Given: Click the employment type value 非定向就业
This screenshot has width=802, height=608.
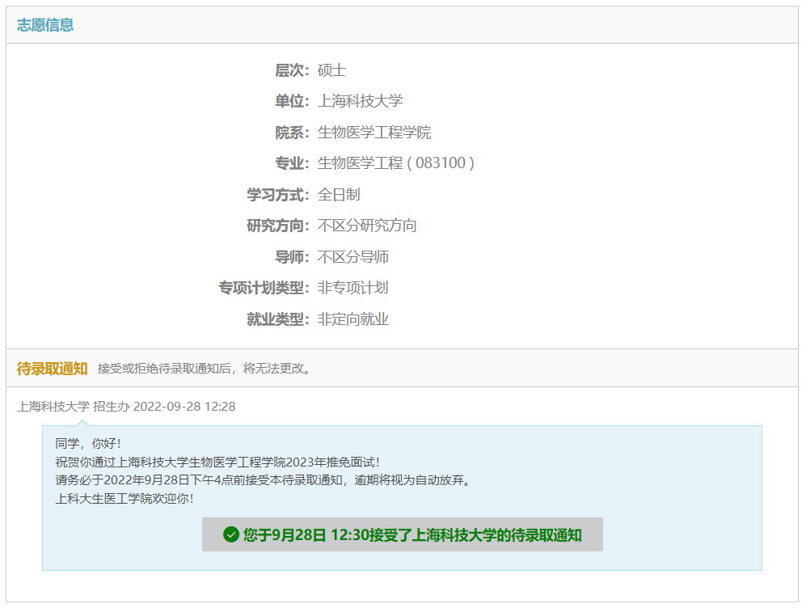Looking at the screenshot, I should (353, 319).
